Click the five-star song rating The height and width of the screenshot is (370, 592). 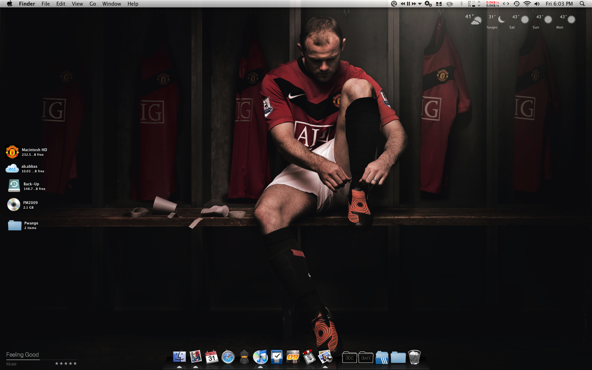(x=66, y=363)
